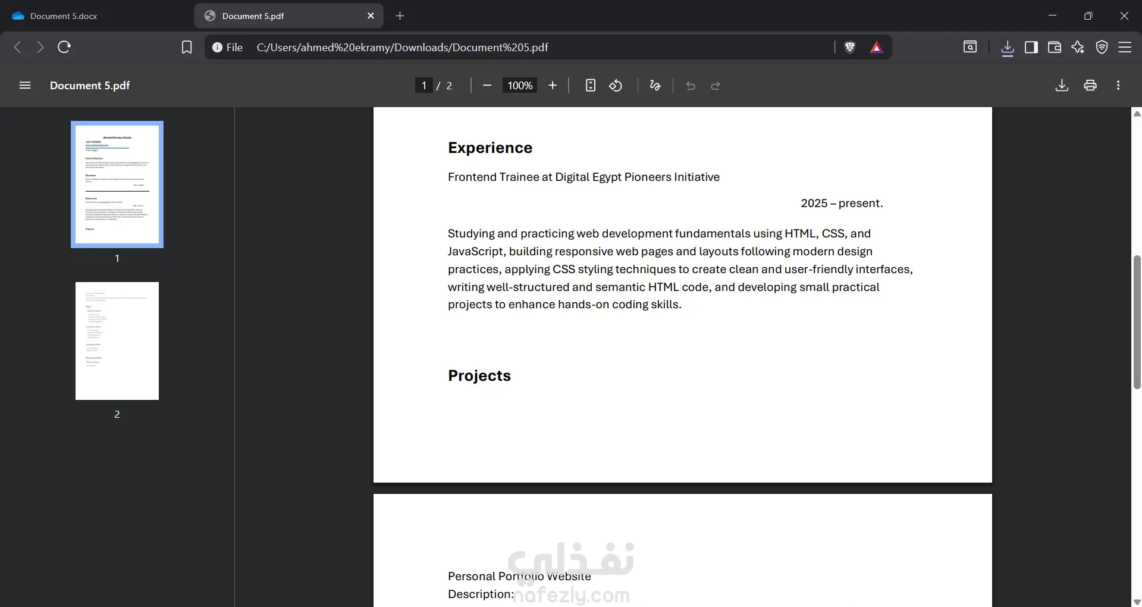Rotate the PDF counterclockwise

[x=616, y=86]
